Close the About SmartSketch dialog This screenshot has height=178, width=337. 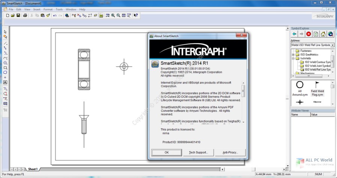[x=241, y=35]
